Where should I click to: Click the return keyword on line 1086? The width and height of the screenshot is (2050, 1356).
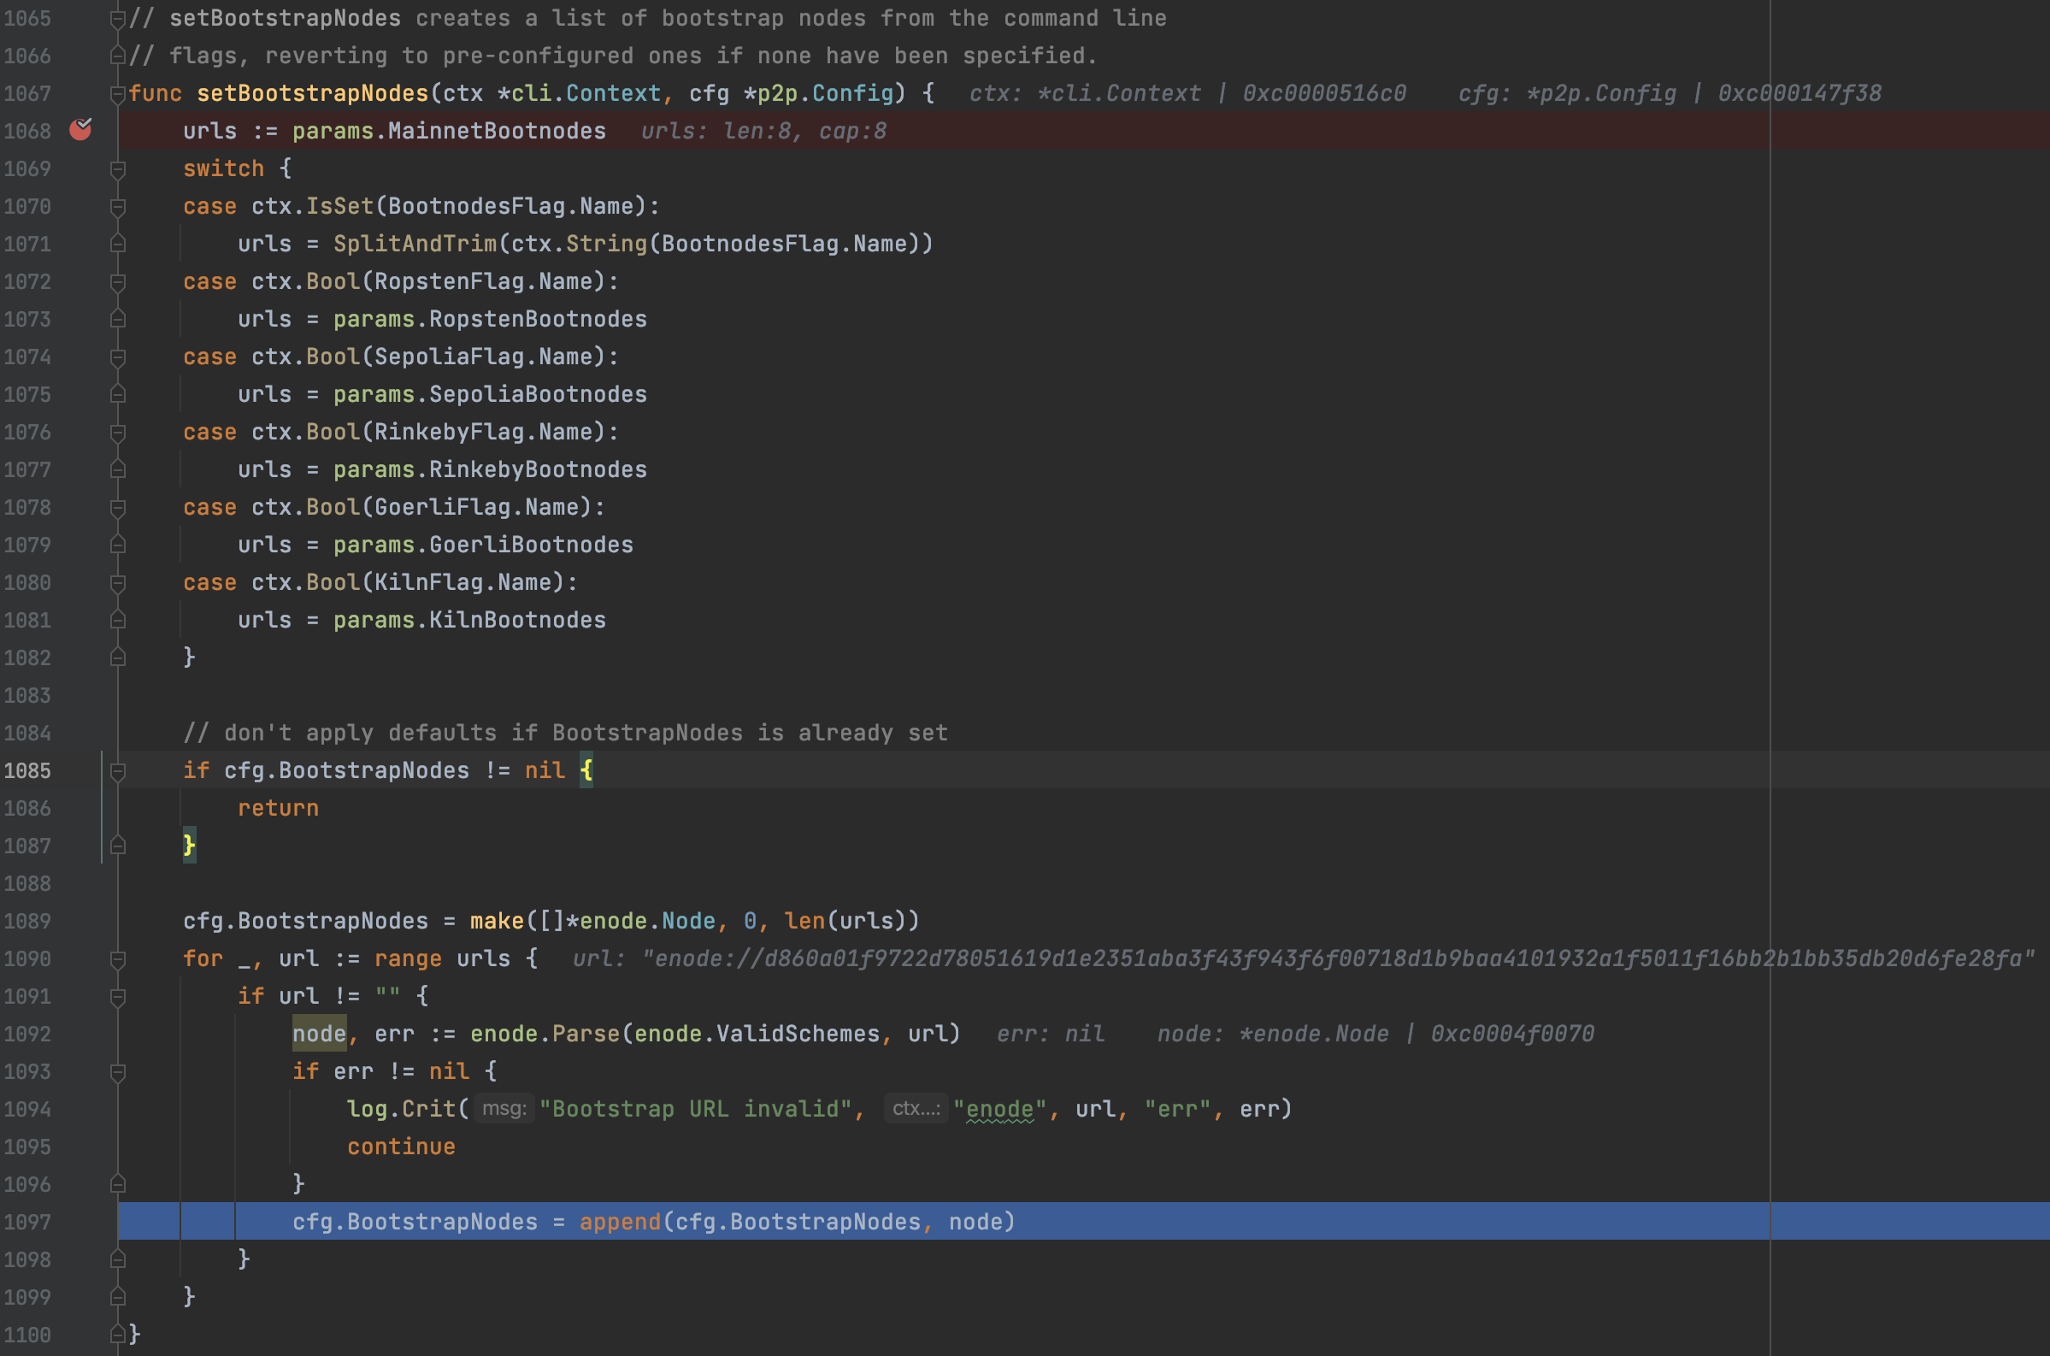(x=279, y=809)
